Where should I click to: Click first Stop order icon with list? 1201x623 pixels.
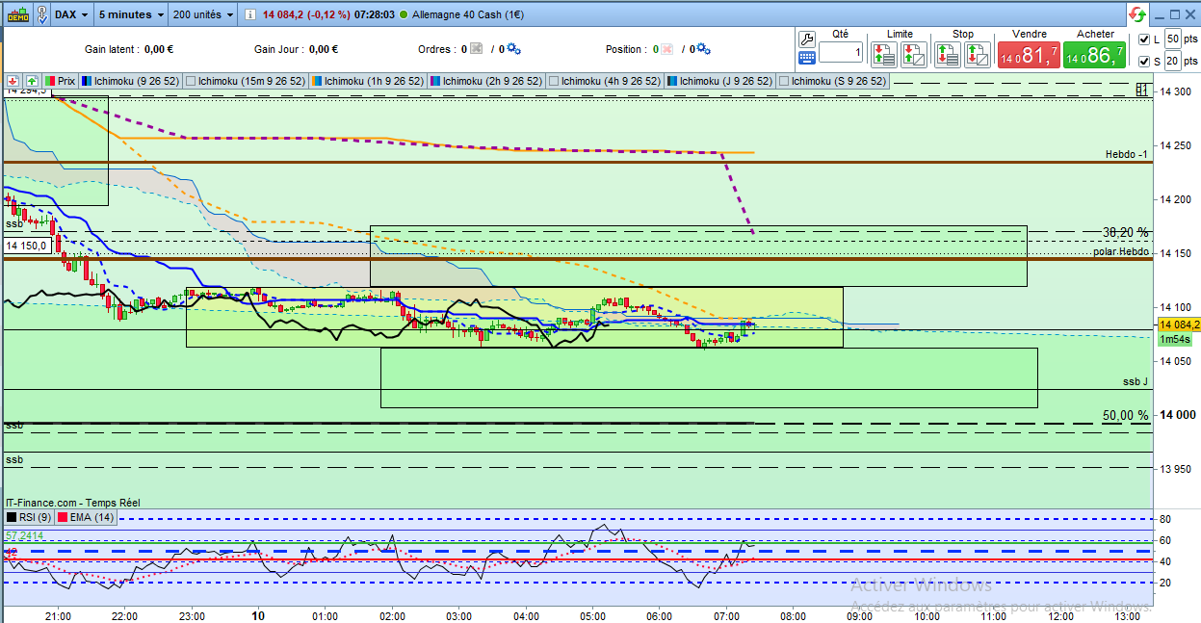click(947, 54)
